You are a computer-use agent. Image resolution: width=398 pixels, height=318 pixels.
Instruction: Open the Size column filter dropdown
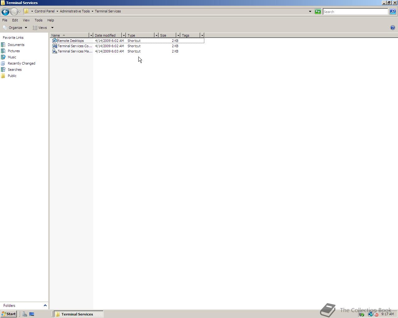pyautogui.click(x=178, y=35)
